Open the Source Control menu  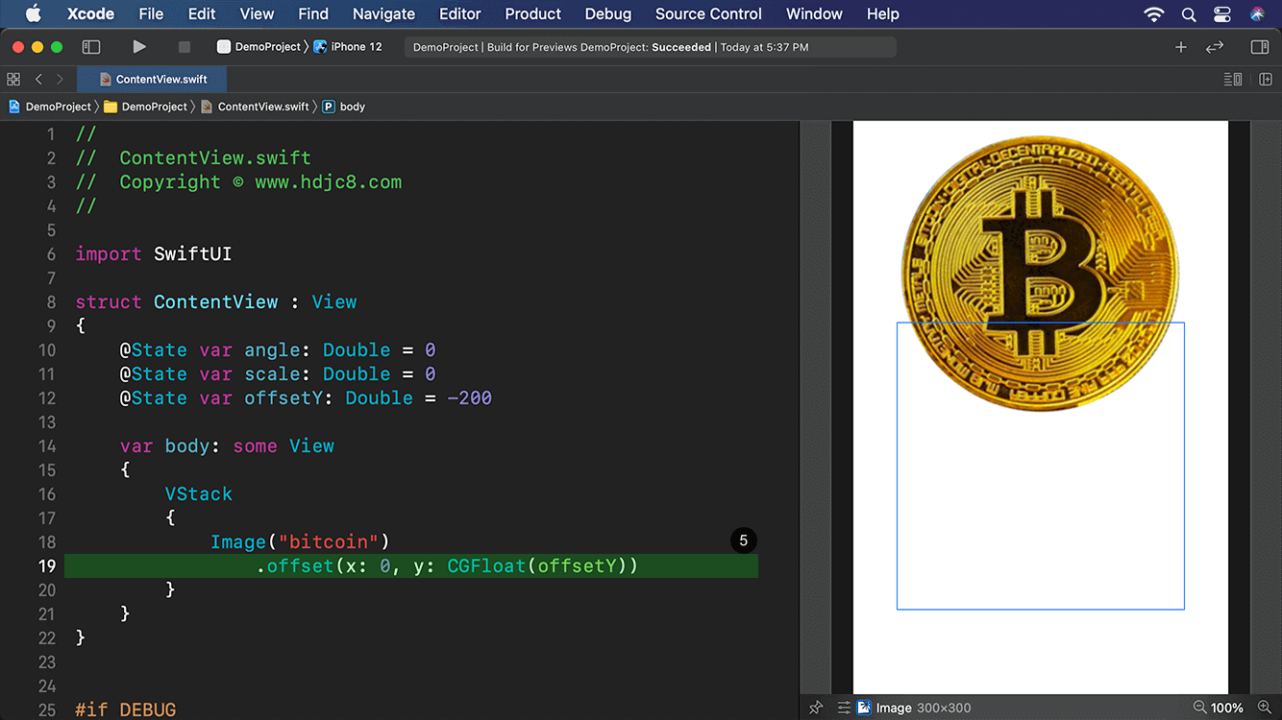(x=708, y=13)
